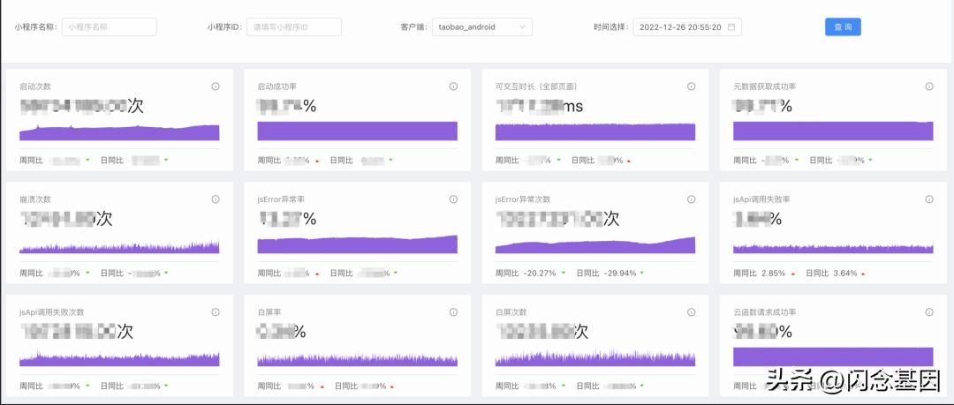
Task: Click the jsError异常率 trend chart
Action: click(357, 244)
